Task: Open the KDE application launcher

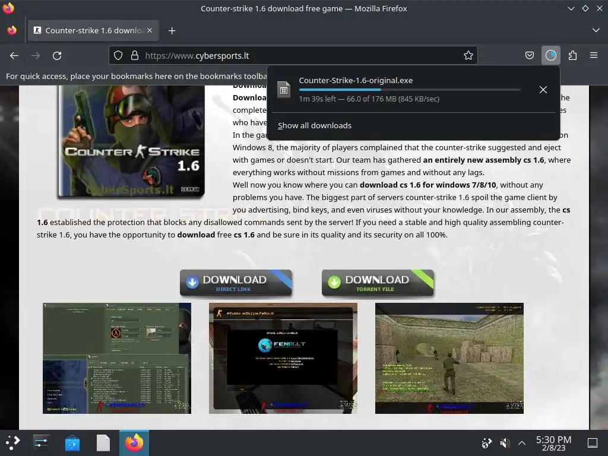Action: (13, 443)
